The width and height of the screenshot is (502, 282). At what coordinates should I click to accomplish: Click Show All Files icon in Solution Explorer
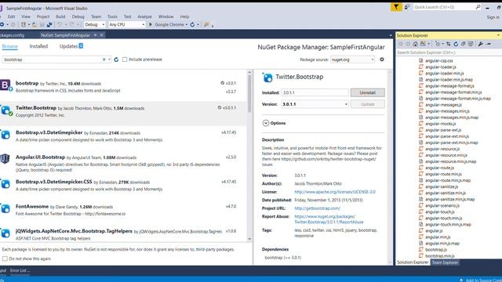tap(471, 44)
